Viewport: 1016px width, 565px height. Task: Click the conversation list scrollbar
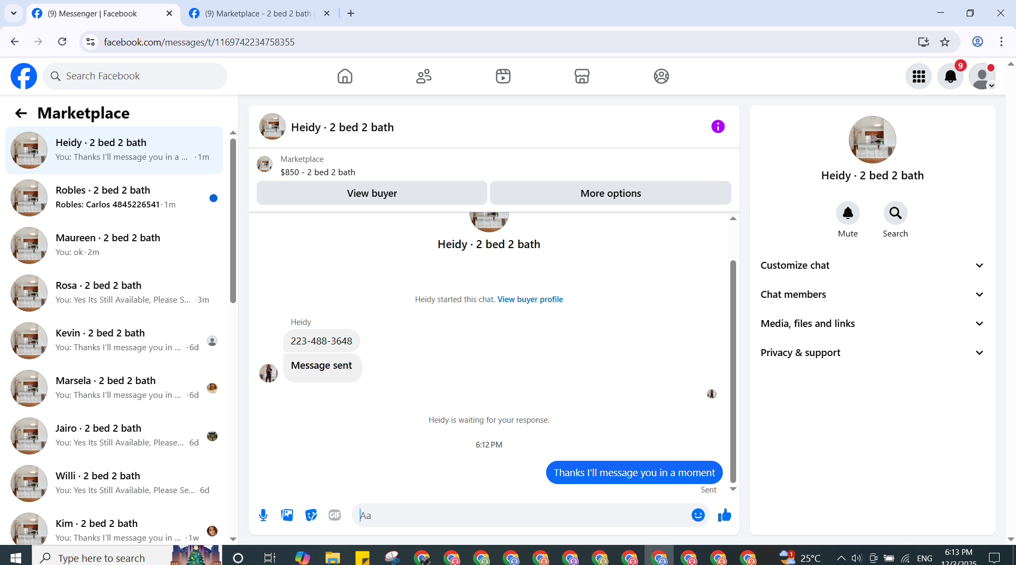point(233,221)
